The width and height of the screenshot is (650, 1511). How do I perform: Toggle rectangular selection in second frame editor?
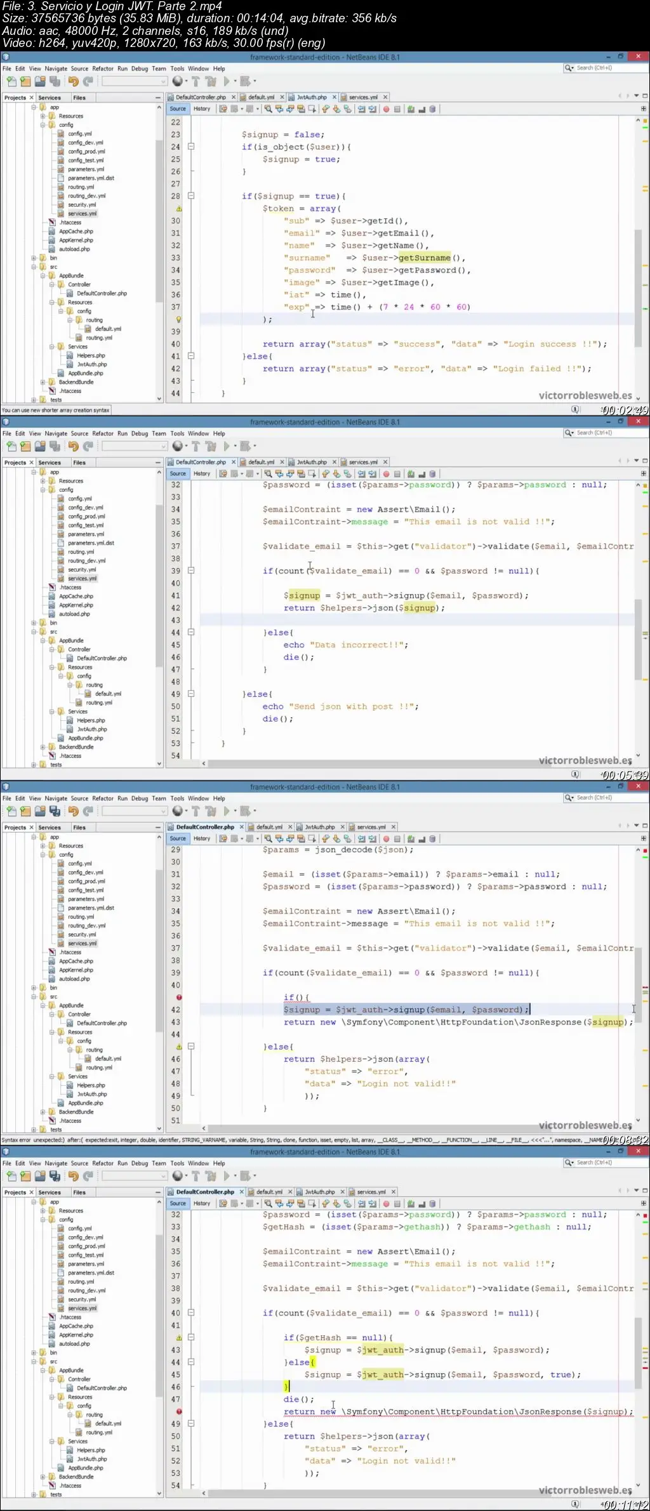click(x=312, y=474)
